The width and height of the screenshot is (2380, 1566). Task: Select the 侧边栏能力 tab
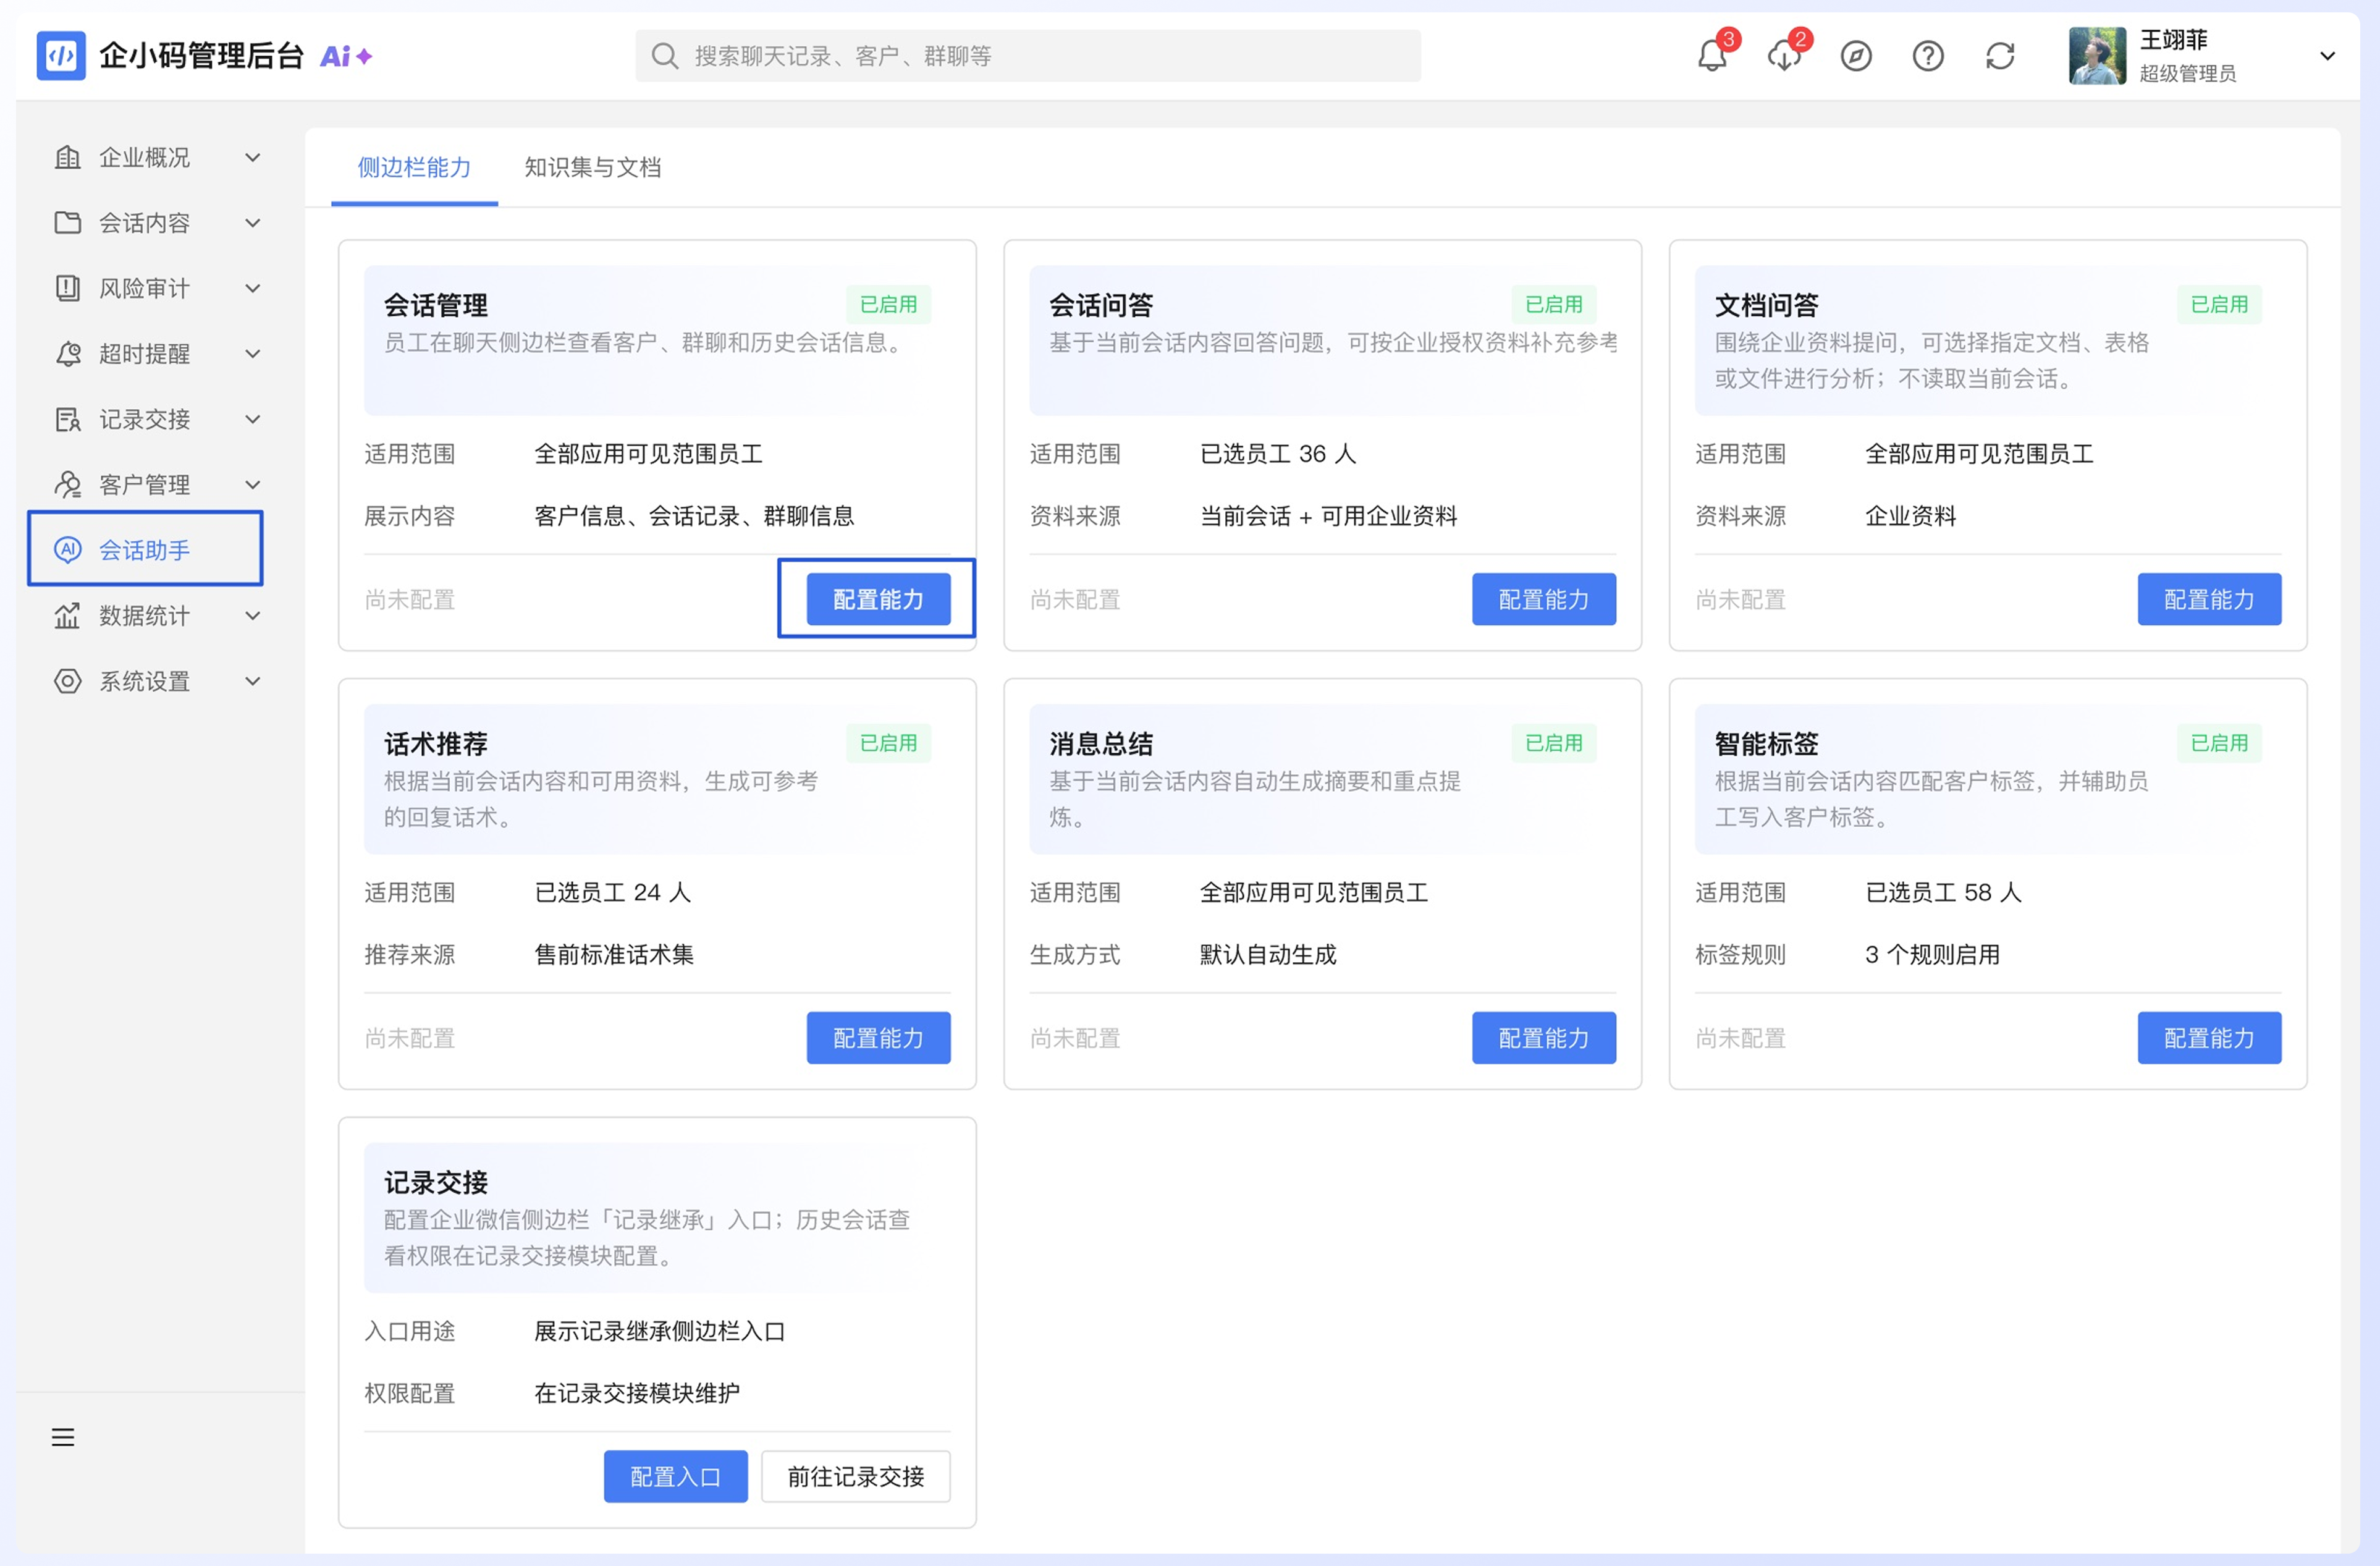click(x=414, y=167)
